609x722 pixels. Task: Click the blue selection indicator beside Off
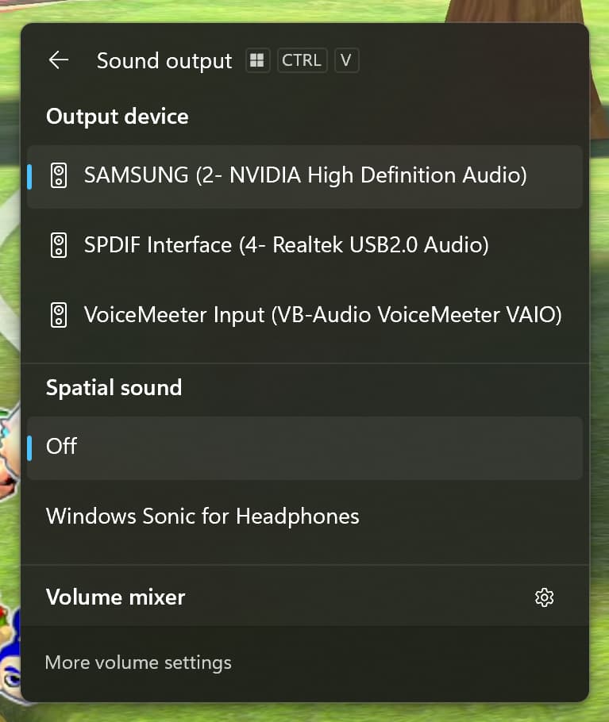click(x=29, y=447)
